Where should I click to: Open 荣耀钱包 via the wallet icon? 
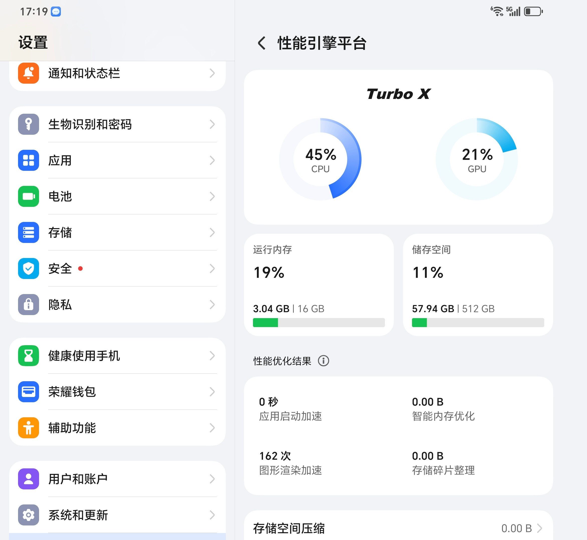28,392
